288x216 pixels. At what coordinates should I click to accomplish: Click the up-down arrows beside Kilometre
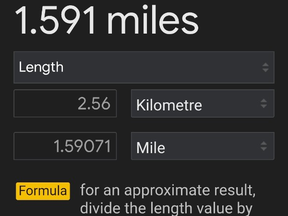point(264,103)
